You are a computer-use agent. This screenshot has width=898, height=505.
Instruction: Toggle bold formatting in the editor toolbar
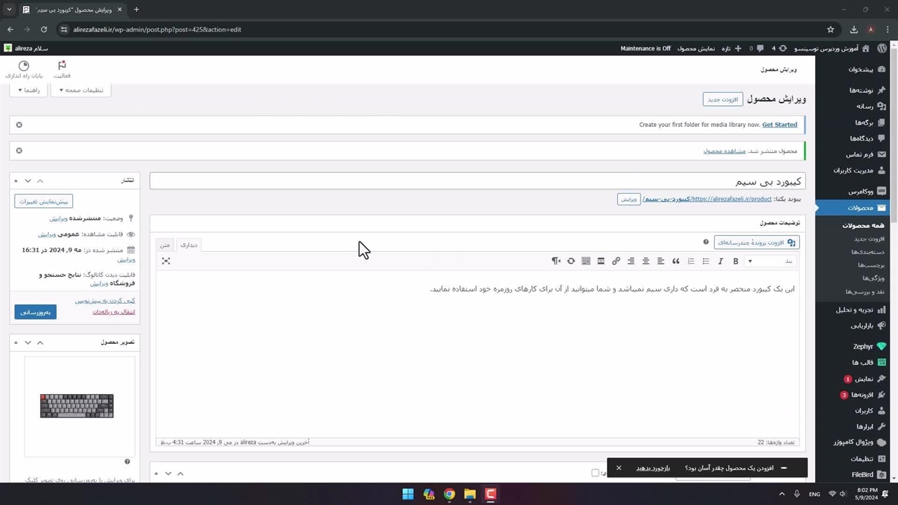[735, 261]
